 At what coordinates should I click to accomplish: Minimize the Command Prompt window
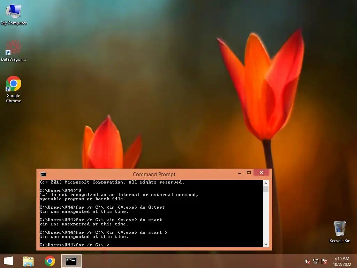coord(240,173)
